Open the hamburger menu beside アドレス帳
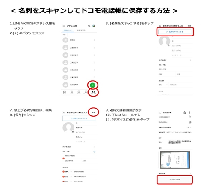 (64, 26)
